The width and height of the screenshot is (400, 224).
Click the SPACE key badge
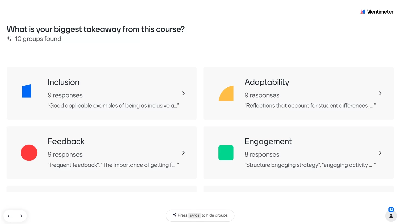click(x=194, y=215)
